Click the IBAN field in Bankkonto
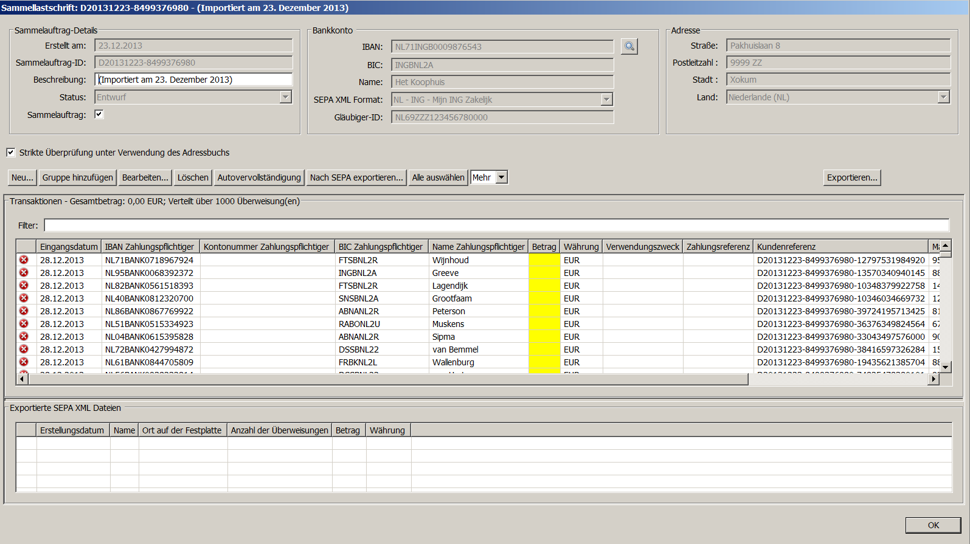Screen dimensions: 970x544 click(502, 47)
